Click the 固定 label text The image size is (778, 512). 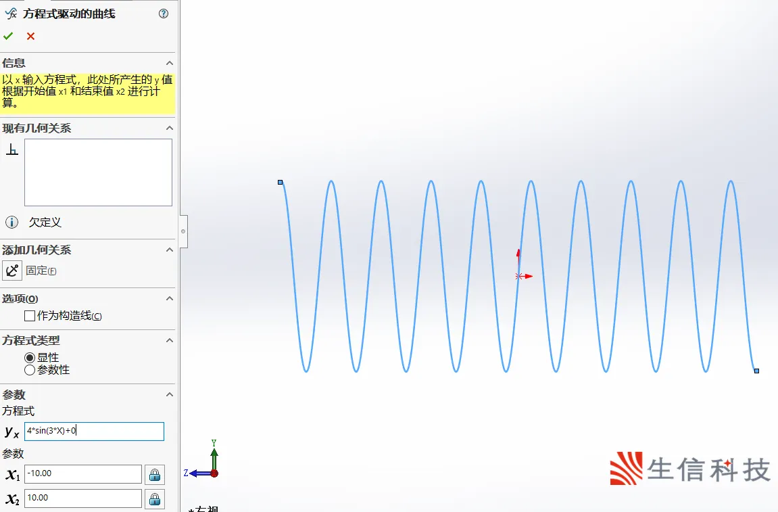[41, 271]
